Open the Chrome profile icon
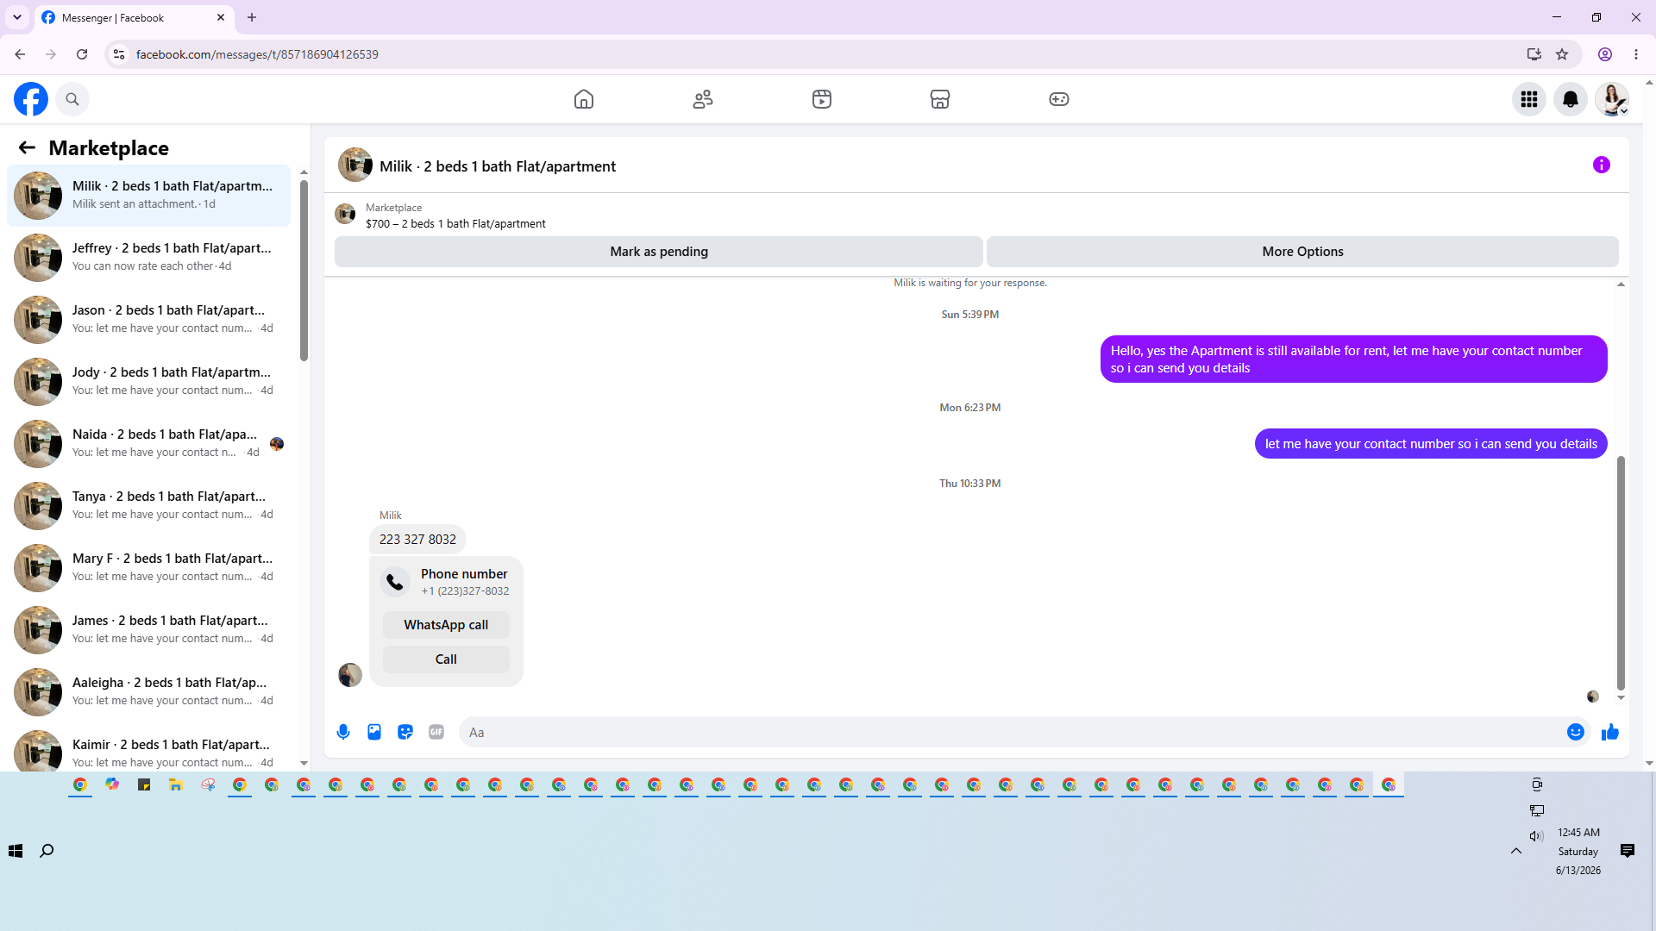 click(x=1605, y=54)
